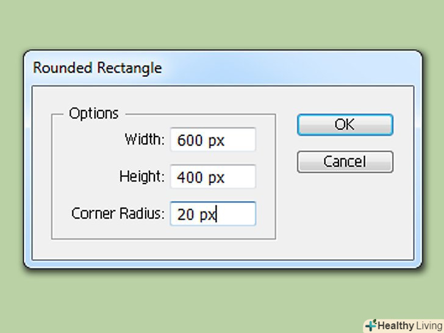The width and height of the screenshot is (444, 333).
Task: Place cursor on the 400 value in Height
Action: pos(190,177)
